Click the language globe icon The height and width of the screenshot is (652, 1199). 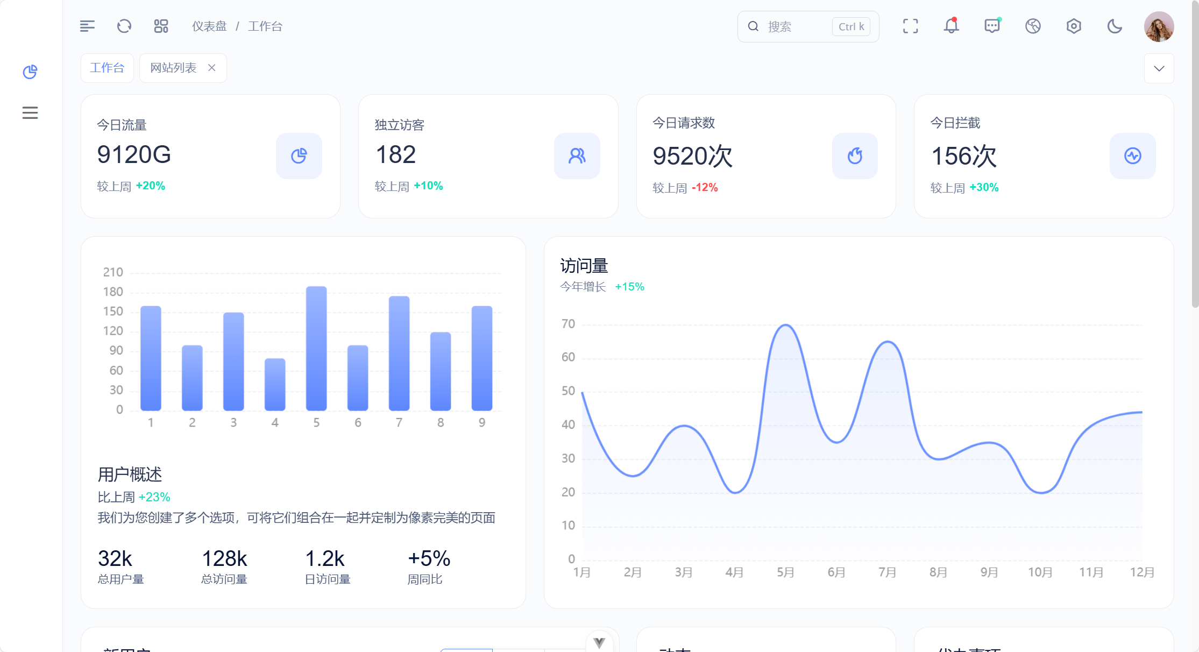(x=1033, y=26)
